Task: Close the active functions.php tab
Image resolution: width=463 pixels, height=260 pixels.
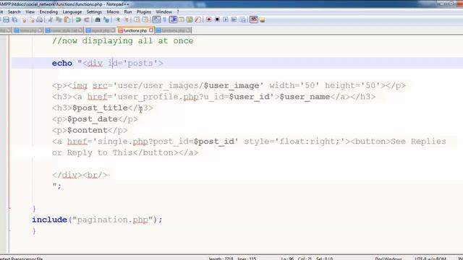Action: pos(151,30)
